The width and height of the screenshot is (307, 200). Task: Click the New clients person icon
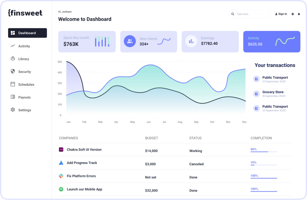click(130, 41)
